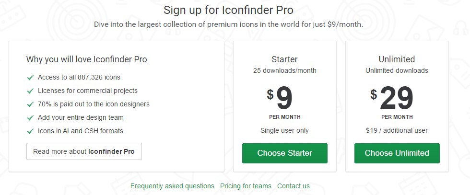This screenshot has height=195, width=470.
Task: Click checkmark beside 'Icons in AI and CSH formats'
Action: 30,131
